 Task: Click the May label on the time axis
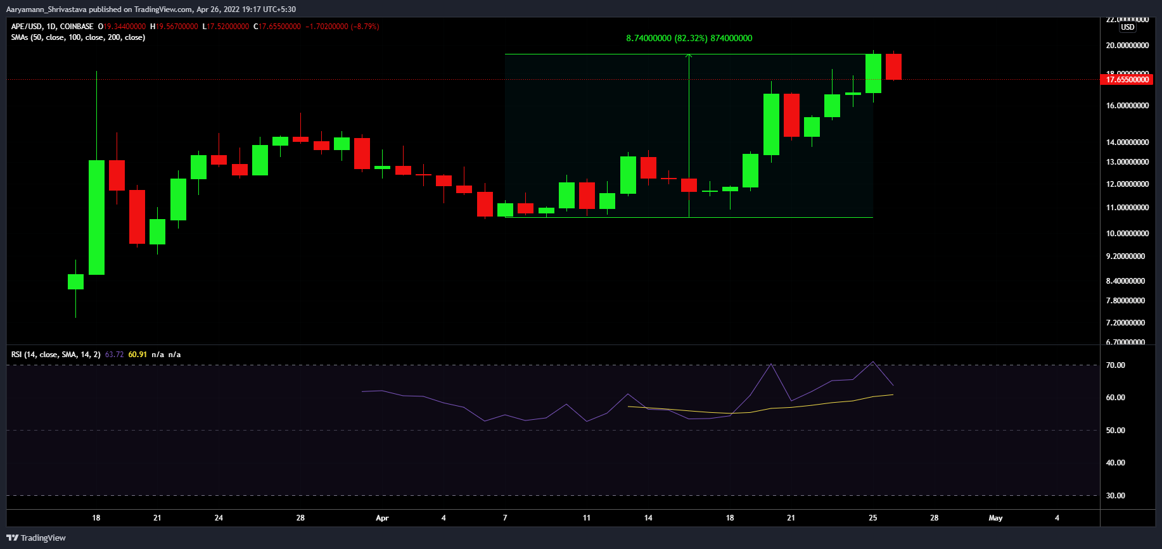[x=995, y=518]
